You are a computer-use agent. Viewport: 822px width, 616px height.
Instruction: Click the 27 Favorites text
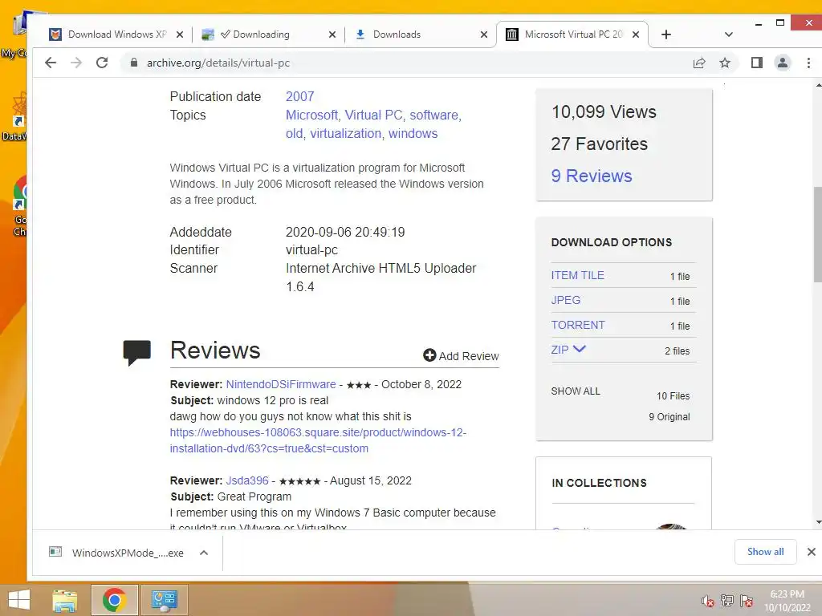[599, 144]
